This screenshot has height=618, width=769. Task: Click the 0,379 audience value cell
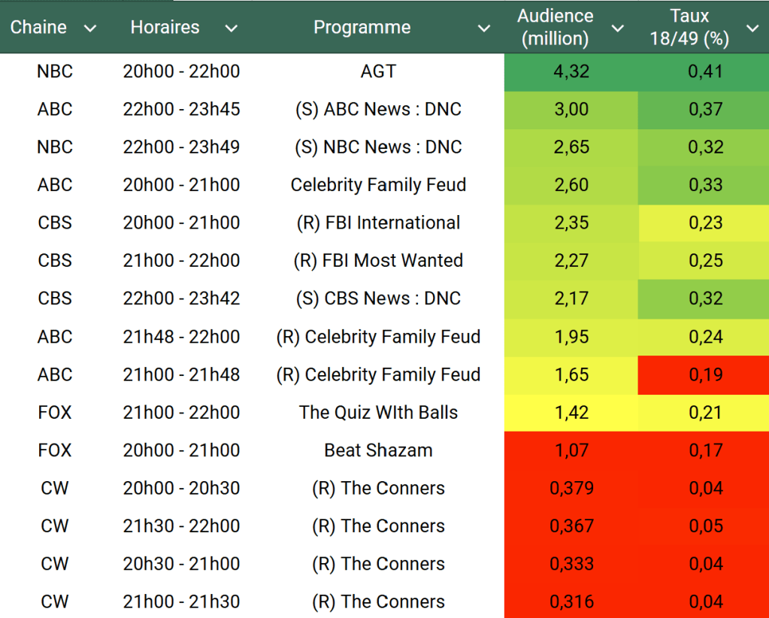[x=571, y=489]
